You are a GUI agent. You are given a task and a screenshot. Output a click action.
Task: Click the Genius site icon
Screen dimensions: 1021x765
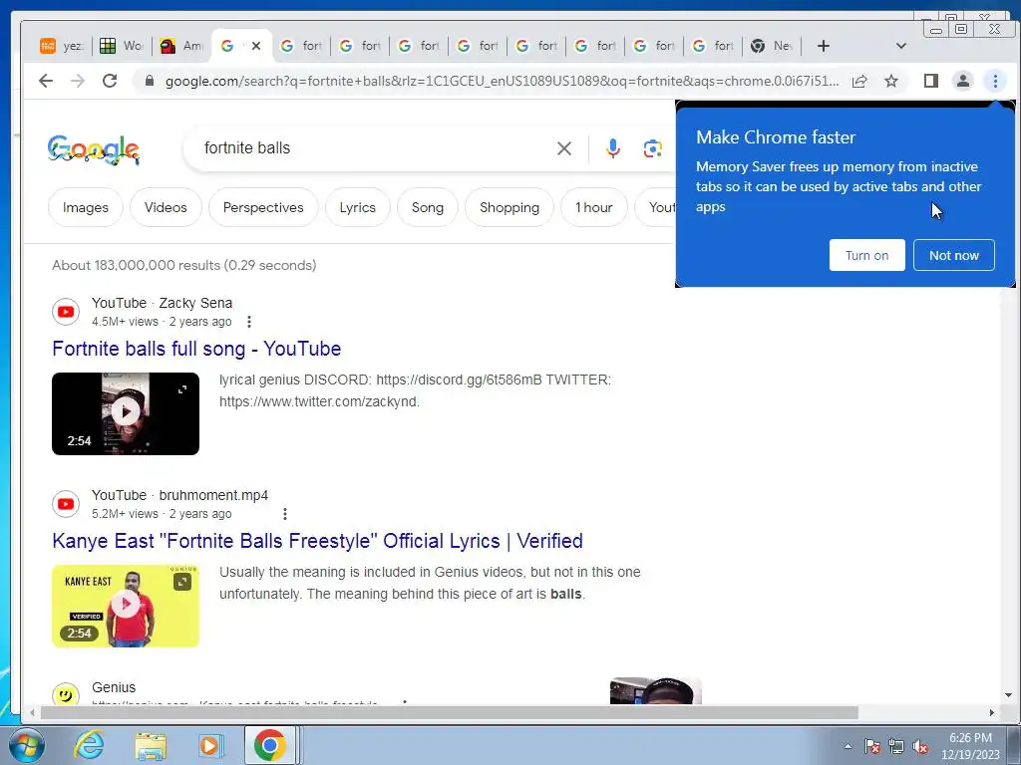click(x=66, y=694)
